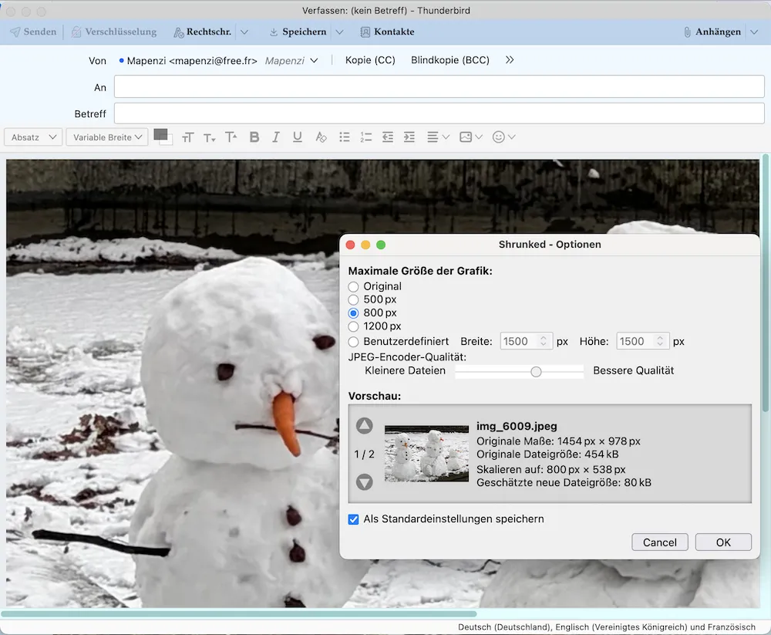Open the Variable Breite font dropdown
Viewport: 771px width, 635px height.
[x=107, y=137]
